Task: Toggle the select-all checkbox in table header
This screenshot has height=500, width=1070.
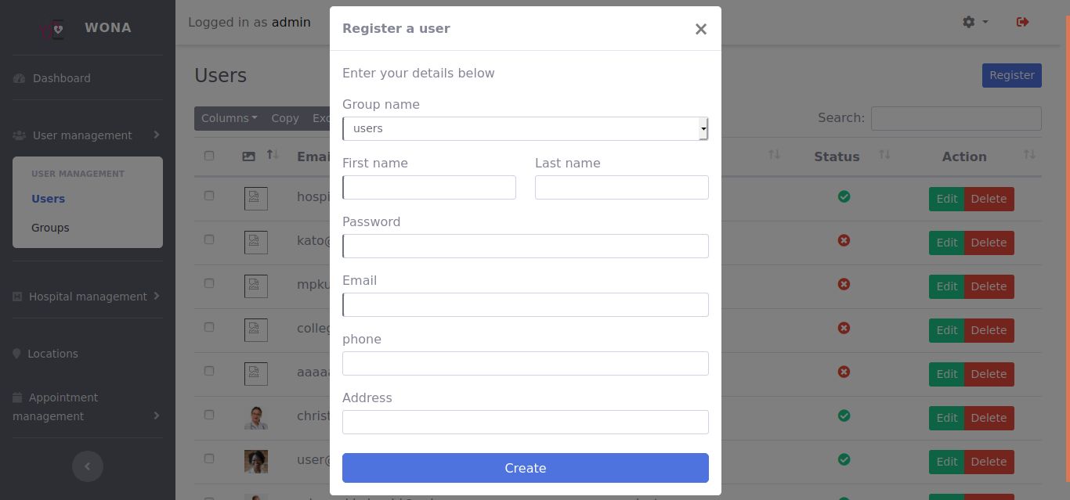Action: click(x=209, y=156)
